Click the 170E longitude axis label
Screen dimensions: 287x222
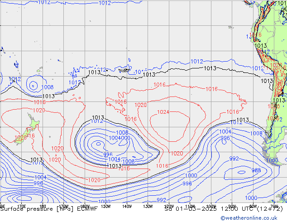point(22,206)
